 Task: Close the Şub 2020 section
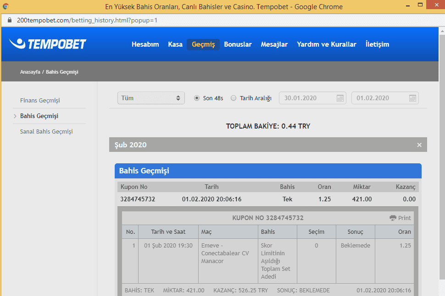(419, 145)
